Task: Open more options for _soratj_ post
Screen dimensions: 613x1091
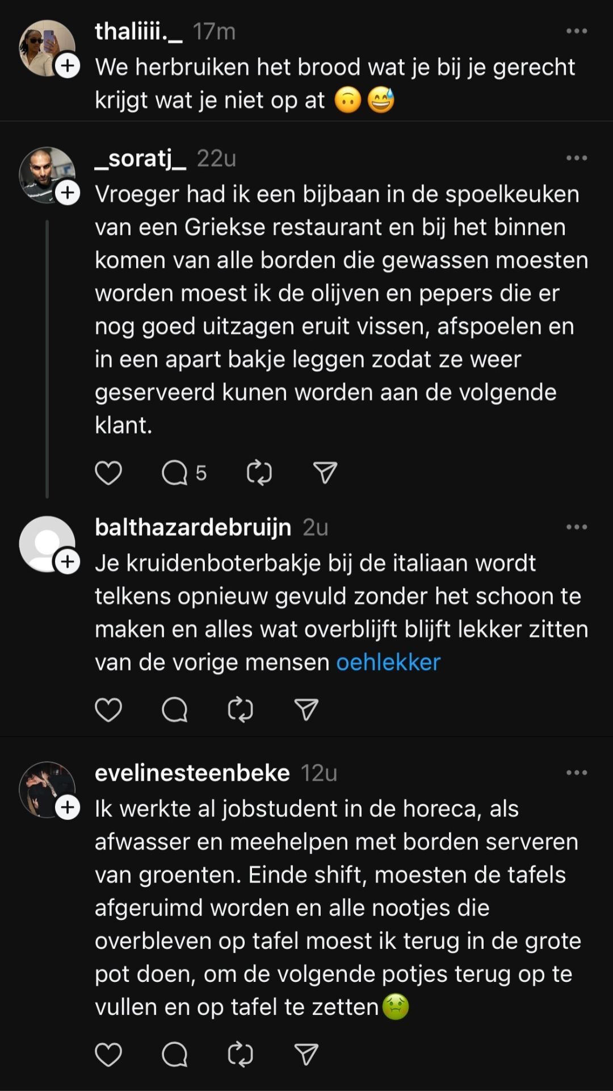Action: pyautogui.click(x=577, y=158)
